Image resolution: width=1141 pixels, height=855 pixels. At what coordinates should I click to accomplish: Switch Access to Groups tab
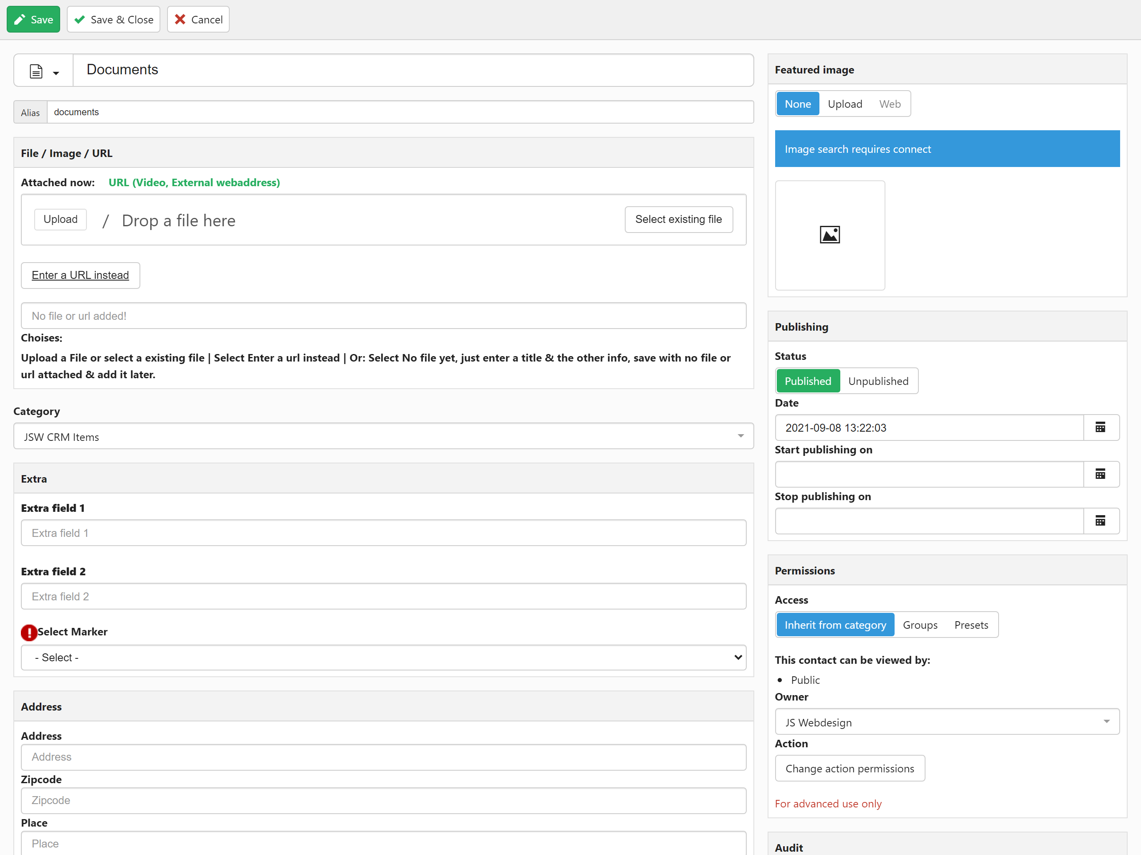click(920, 625)
